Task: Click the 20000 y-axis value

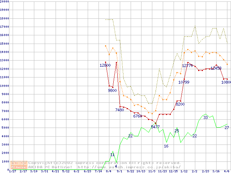Action: [4, 2]
